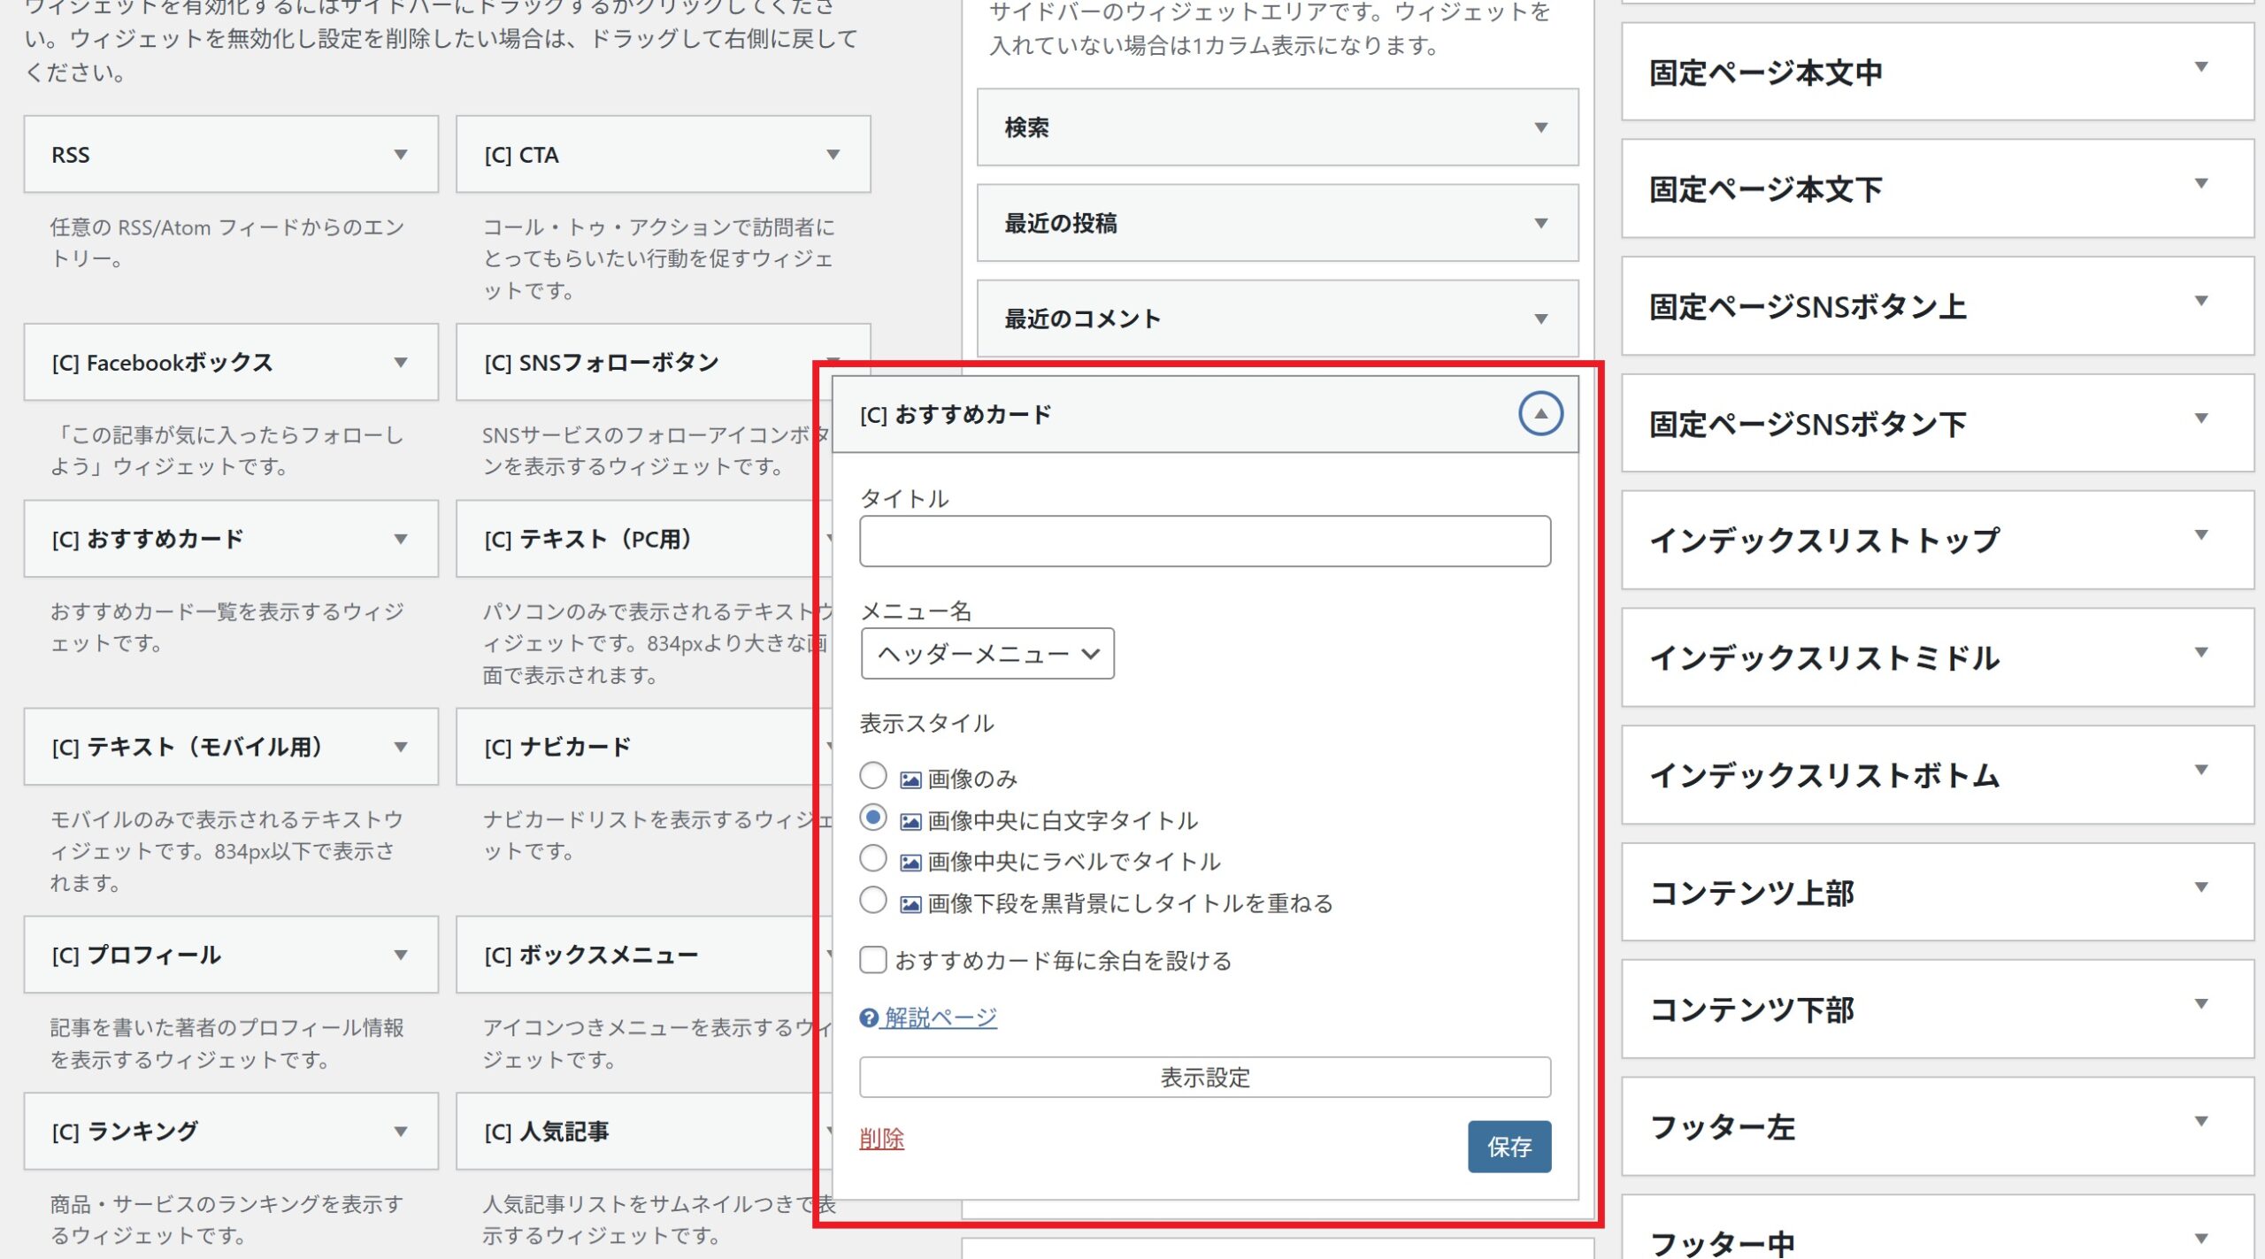Image resolution: width=2265 pixels, height=1259 pixels.
Task: Expand the 固定ページ本文中 widget area
Action: (x=2200, y=68)
